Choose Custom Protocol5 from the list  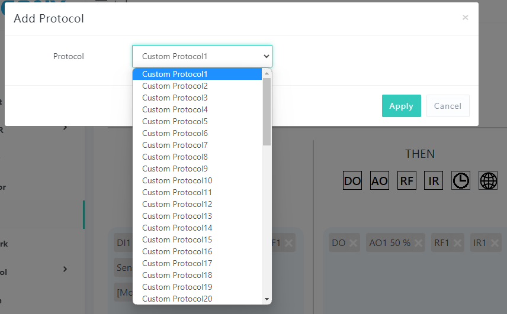[175, 121]
